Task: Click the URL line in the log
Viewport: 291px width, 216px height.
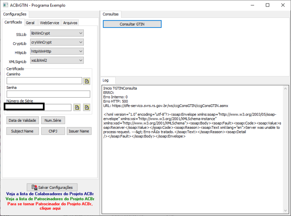Action: click(166, 106)
